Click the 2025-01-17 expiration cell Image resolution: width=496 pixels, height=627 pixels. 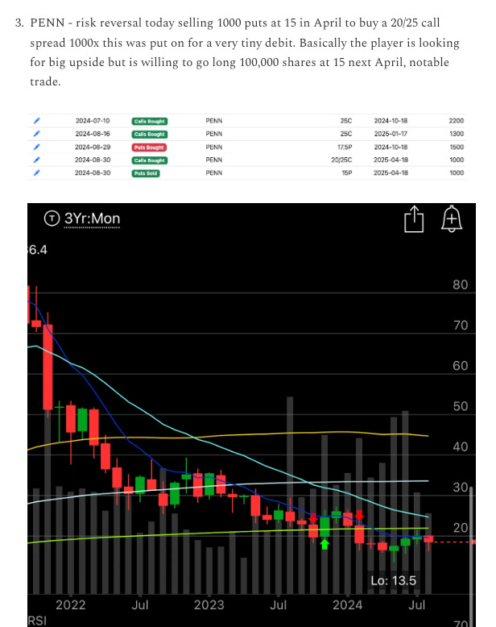pyautogui.click(x=391, y=134)
